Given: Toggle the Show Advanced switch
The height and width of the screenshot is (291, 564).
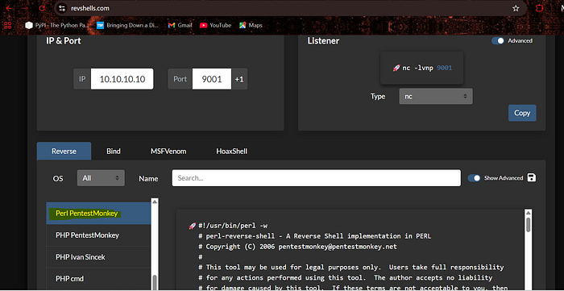Looking at the screenshot, I should pyautogui.click(x=474, y=178).
